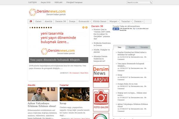
Task: Click the Dersimnews.com logo inside the slider
Action: click(58, 51)
